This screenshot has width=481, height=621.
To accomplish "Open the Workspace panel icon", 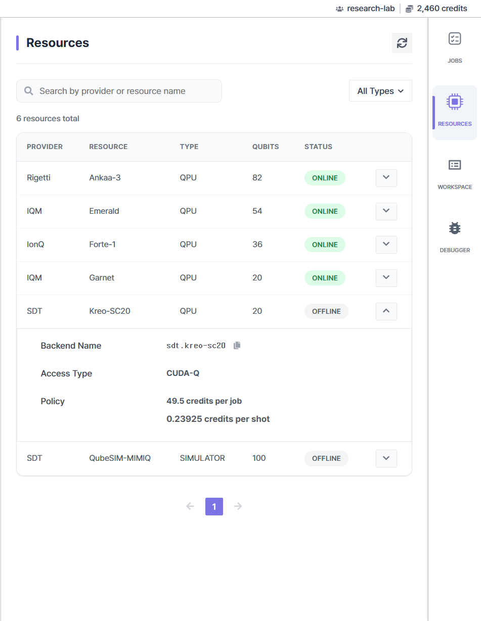I will (x=455, y=165).
